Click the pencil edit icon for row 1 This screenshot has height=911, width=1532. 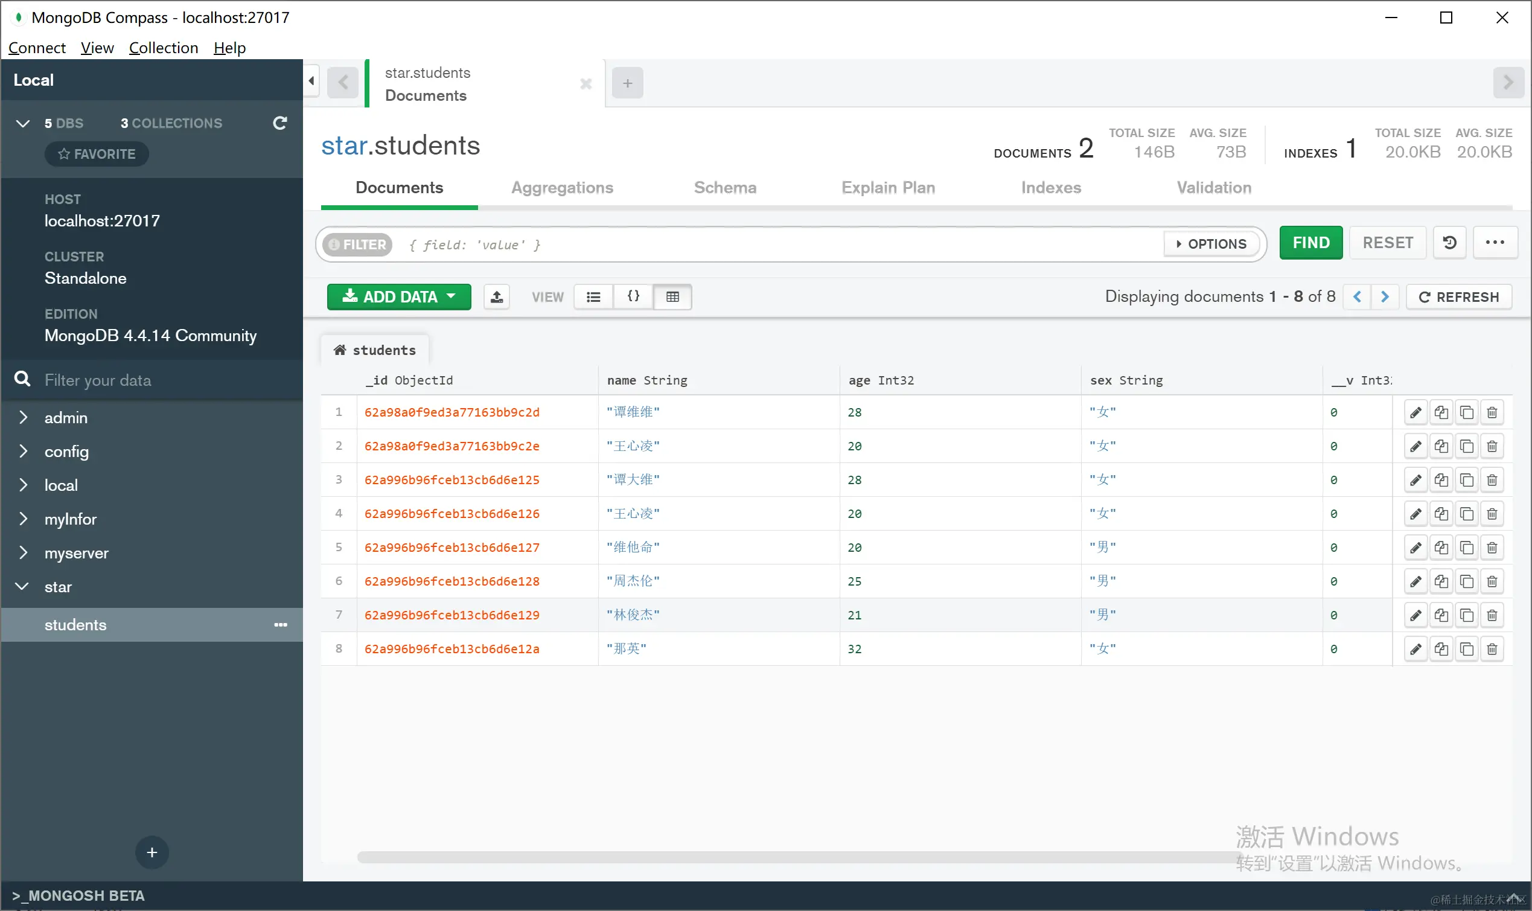point(1416,412)
